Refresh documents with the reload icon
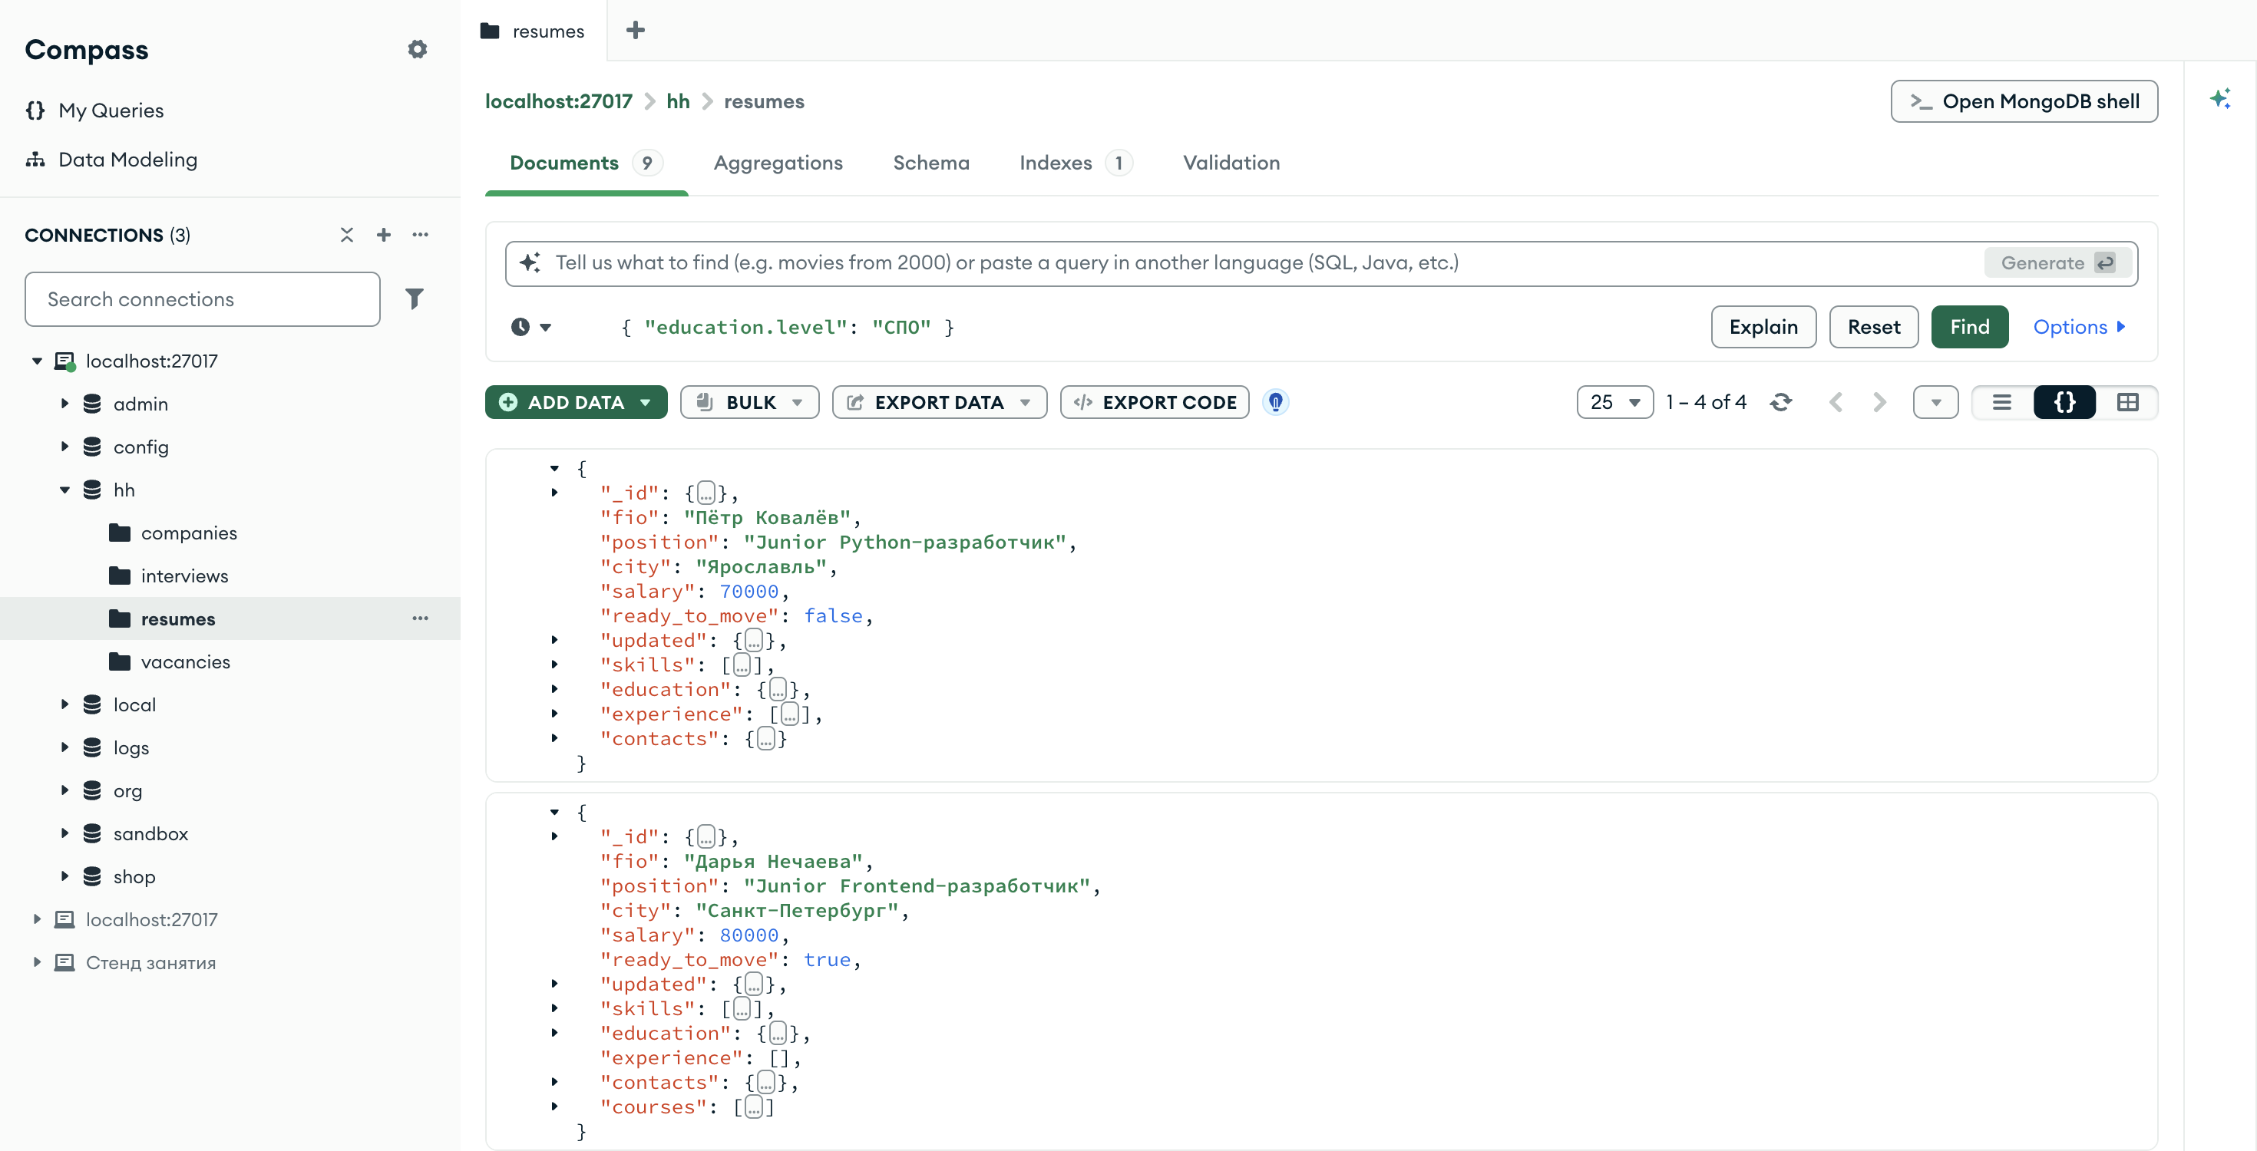The width and height of the screenshot is (2257, 1151). coord(1780,402)
